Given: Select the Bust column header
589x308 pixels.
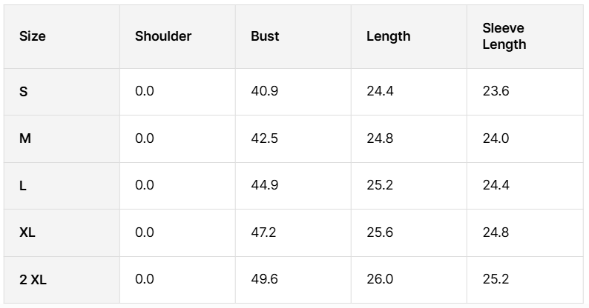Looking at the screenshot, I should coord(265,36).
